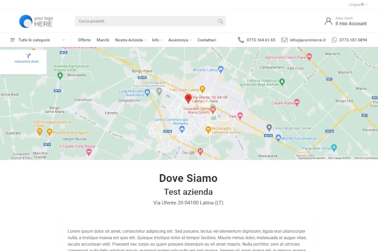Open the Offerte menu item
Screen dimensions: 378x251
click(84, 40)
